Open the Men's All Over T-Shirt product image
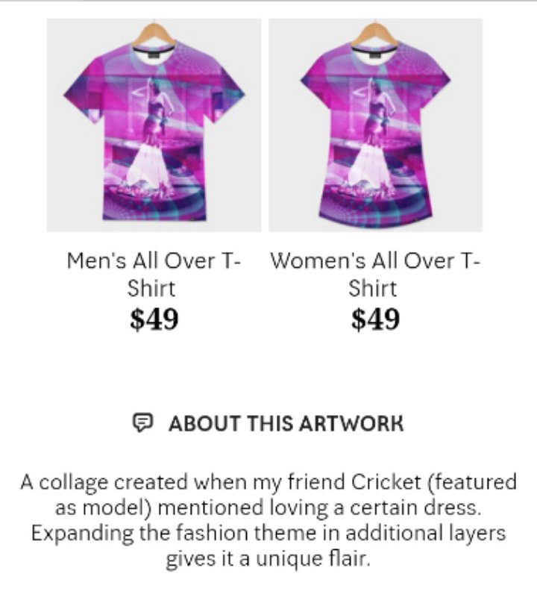The height and width of the screenshot is (597, 537). coord(154,125)
